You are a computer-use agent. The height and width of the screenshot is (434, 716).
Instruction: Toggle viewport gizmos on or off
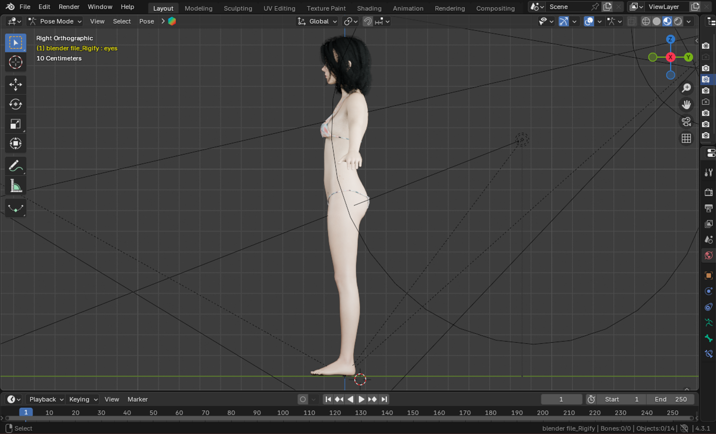click(564, 21)
